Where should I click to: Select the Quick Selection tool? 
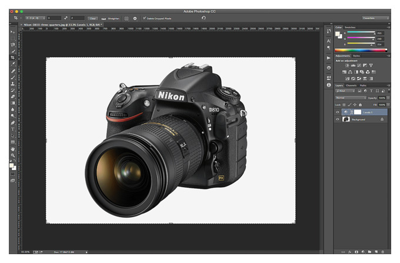tap(12, 51)
